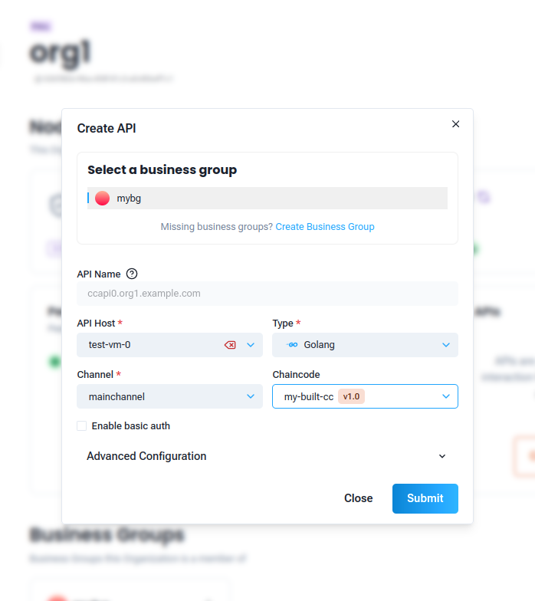
Task: Click the help icon beside API Name
Action: 132,274
